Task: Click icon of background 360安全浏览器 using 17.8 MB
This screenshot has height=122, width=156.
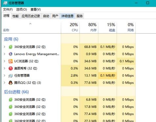Action: [x=11, y=107]
